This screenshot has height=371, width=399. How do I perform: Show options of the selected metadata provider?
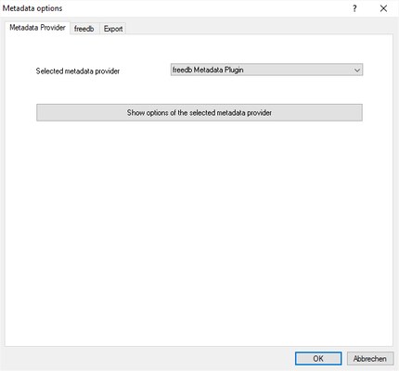click(x=199, y=112)
